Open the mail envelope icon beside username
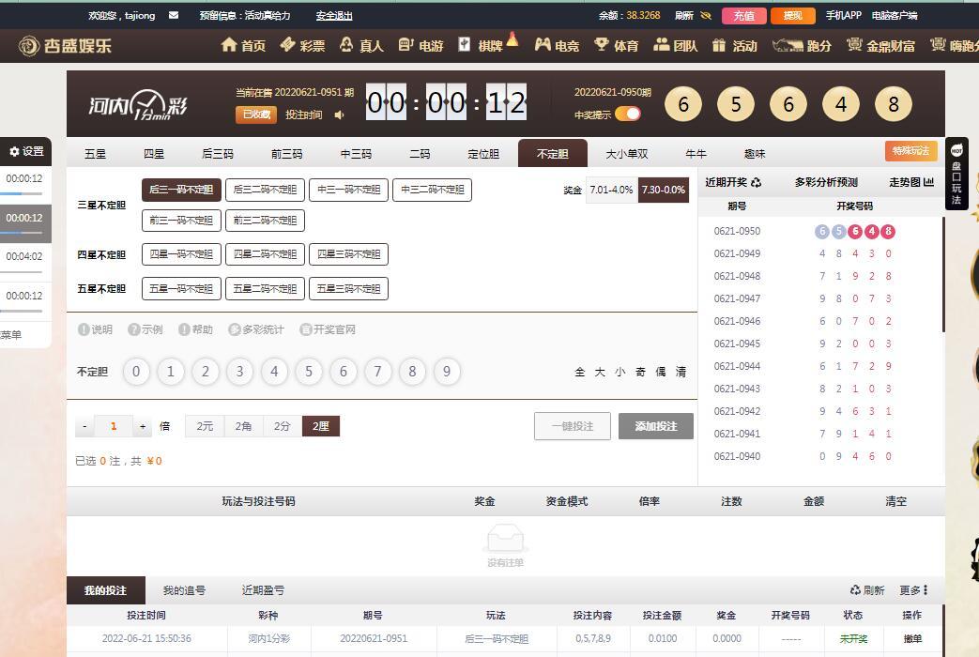 (x=174, y=15)
